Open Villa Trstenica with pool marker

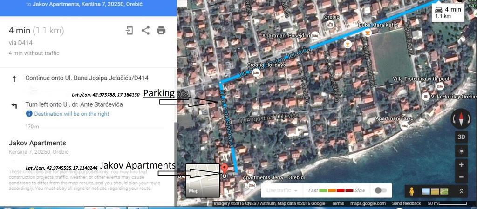440,86
